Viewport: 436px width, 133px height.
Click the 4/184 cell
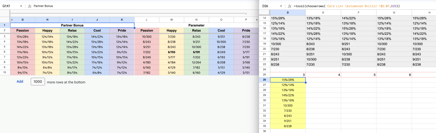[171, 62]
